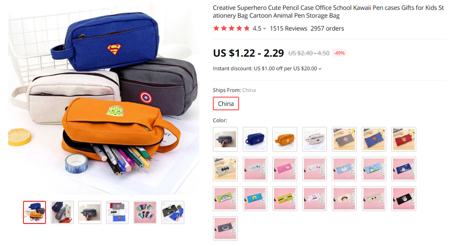Pick the black cat-face case swatch

coord(403,199)
